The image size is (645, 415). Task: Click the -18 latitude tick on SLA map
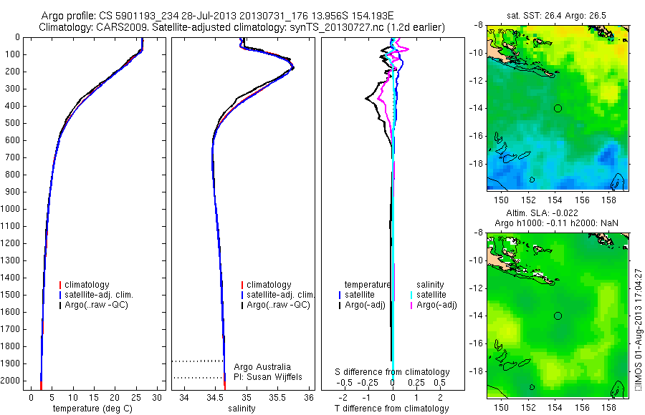click(x=476, y=371)
